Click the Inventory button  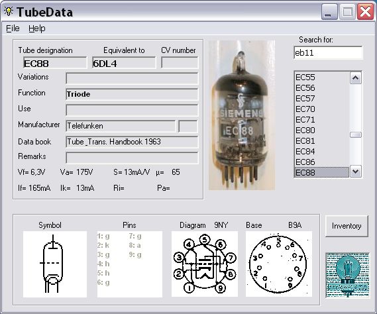(x=347, y=226)
